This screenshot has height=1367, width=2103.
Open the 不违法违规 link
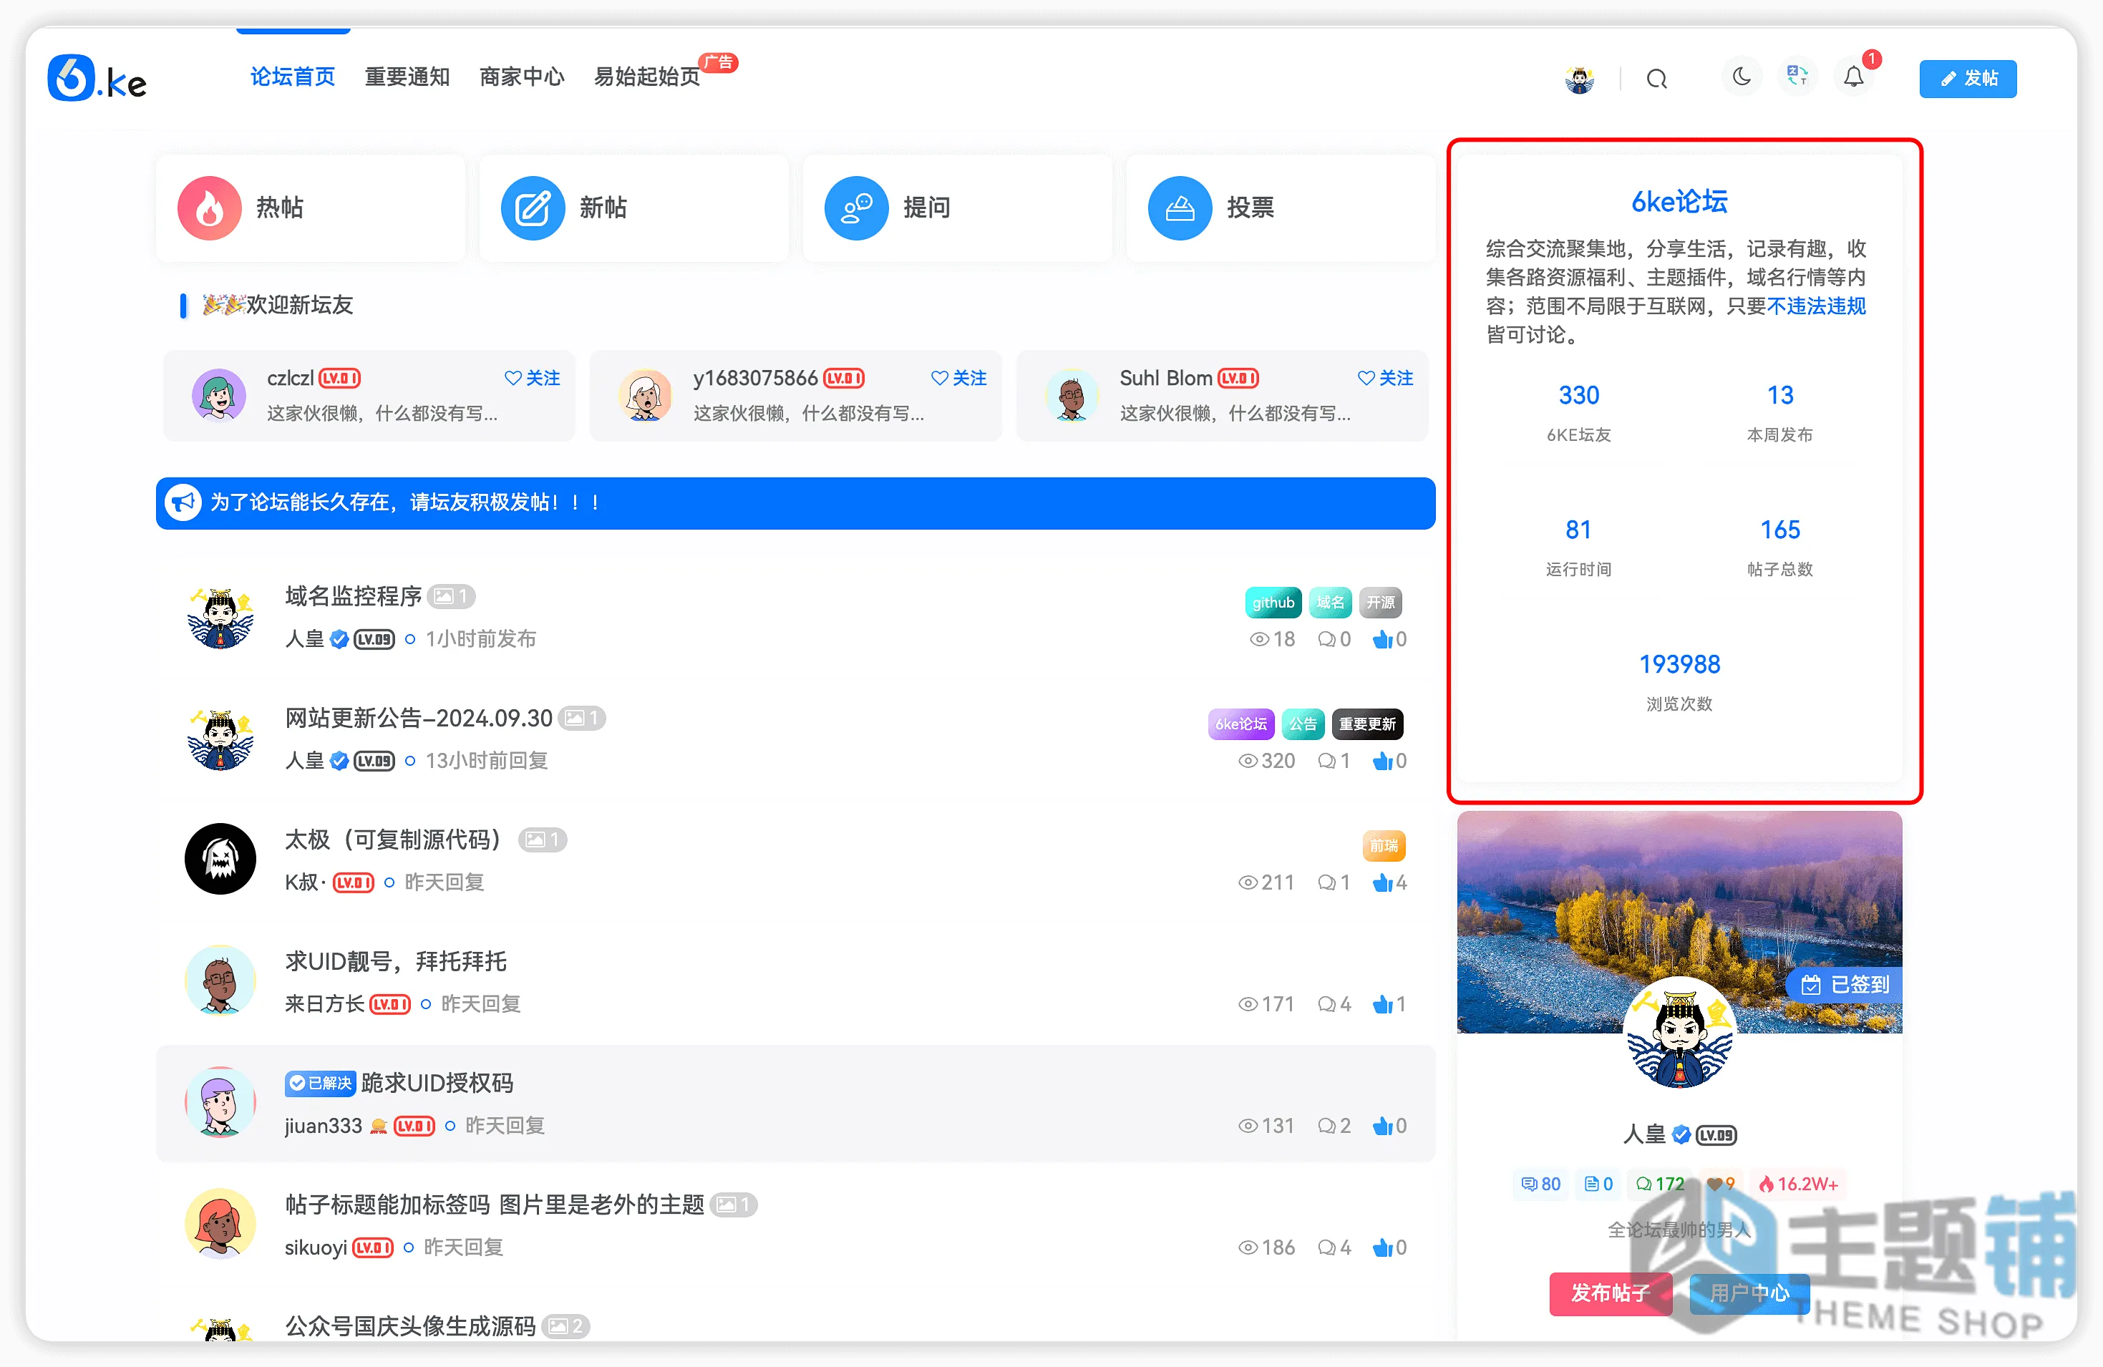tap(1816, 306)
